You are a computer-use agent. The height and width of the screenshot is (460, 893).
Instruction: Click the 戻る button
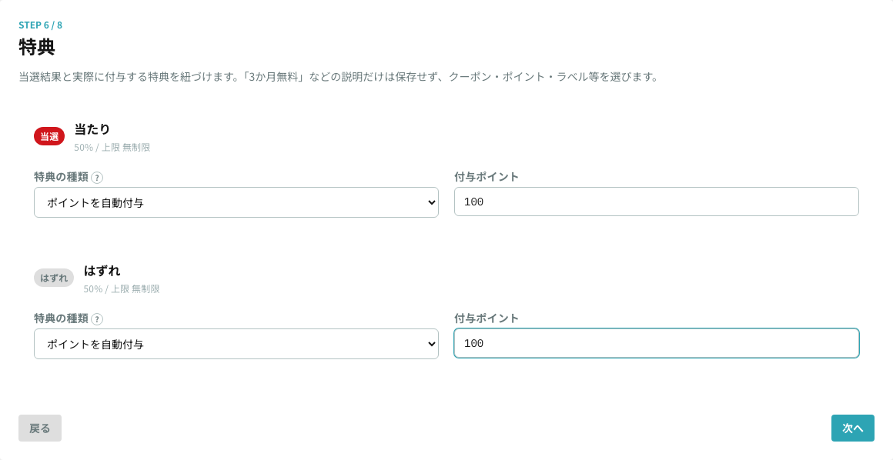coord(40,428)
